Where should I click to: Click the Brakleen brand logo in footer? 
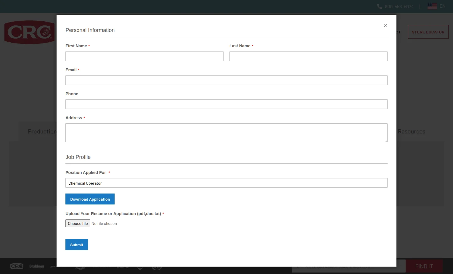pyautogui.click(x=37, y=266)
